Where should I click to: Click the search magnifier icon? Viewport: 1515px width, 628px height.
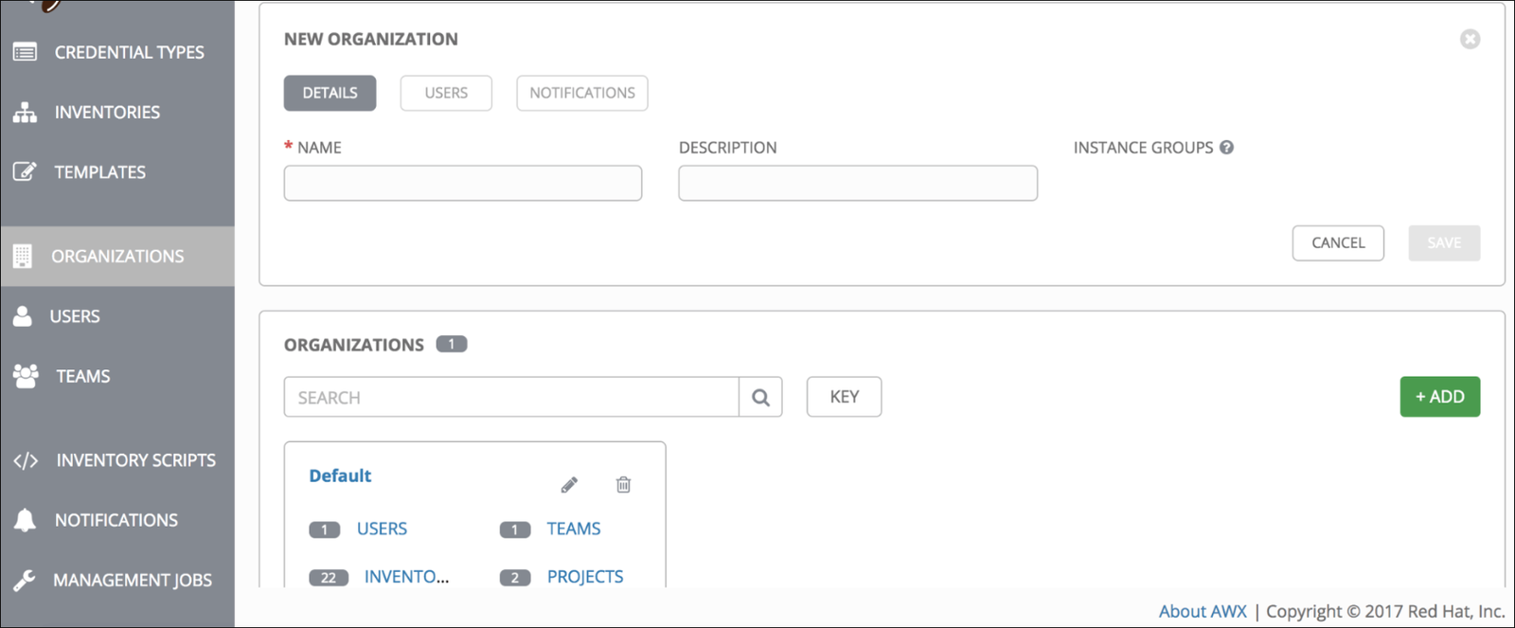tap(760, 398)
